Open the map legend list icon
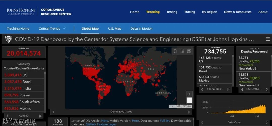Image resolution: width=272 pixels, height=126 pixels. pos(182,51)
